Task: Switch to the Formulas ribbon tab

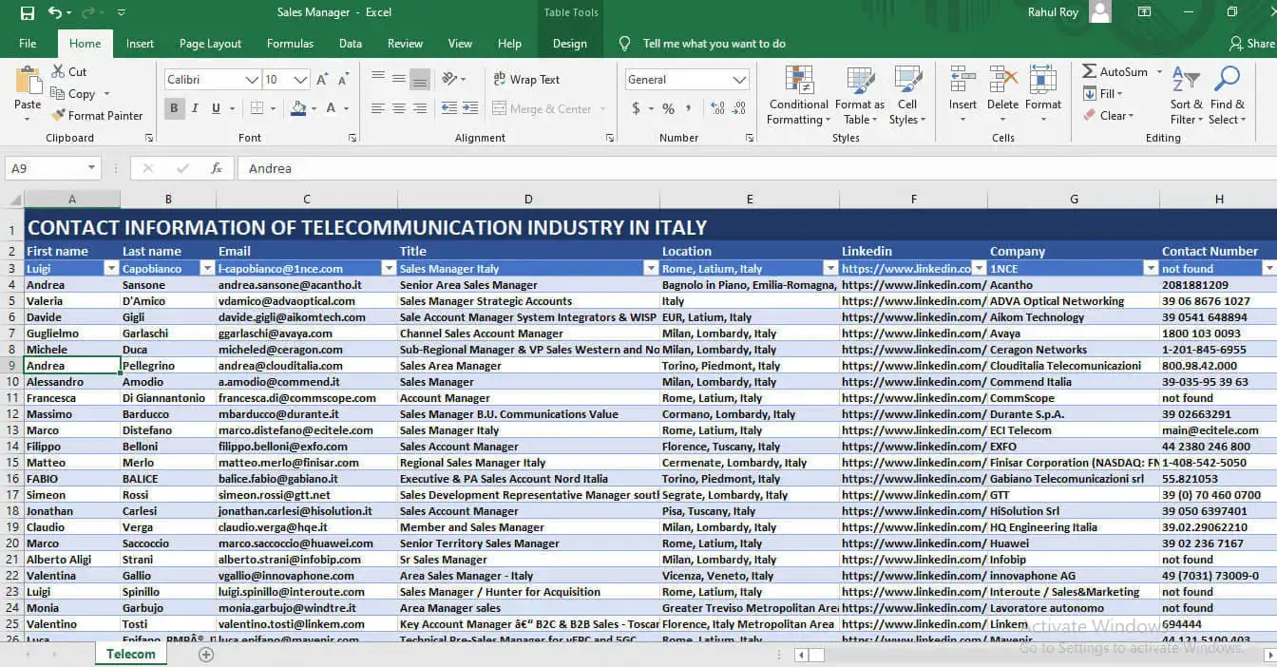Action: pos(290,44)
